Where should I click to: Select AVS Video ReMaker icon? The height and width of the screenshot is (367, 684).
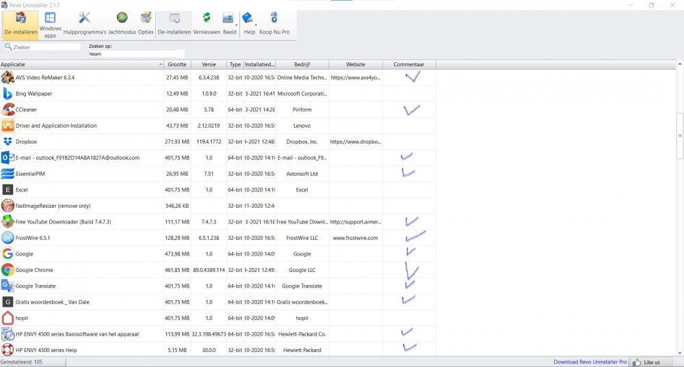8,78
